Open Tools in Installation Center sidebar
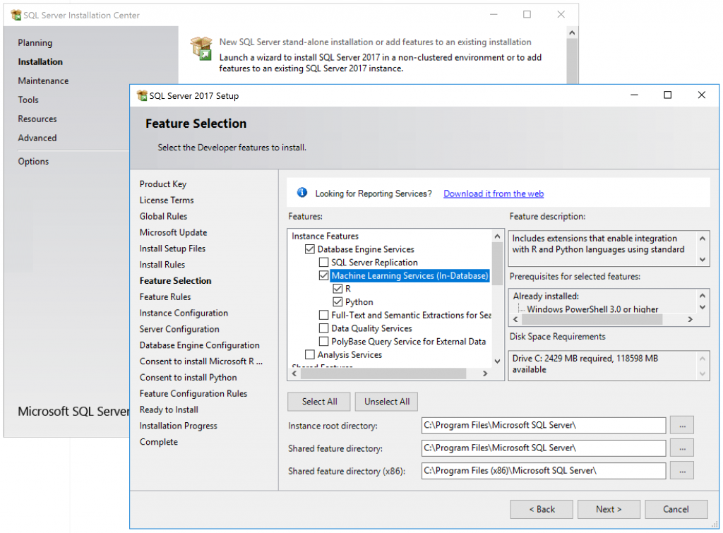The image size is (723, 533). click(x=28, y=100)
